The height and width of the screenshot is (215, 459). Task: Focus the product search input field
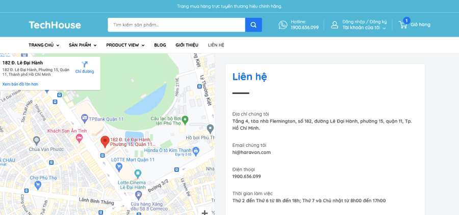coord(176,25)
